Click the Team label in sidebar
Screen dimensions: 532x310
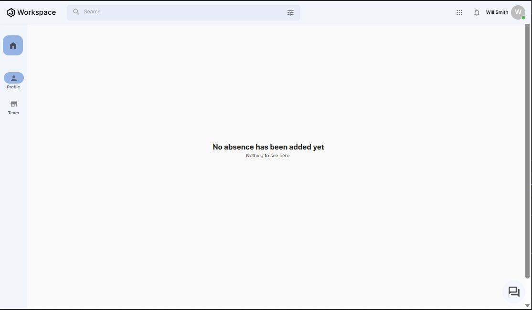coord(13,113)
